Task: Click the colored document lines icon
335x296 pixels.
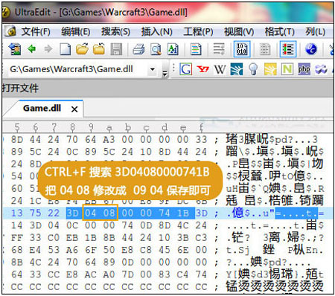Action: (x=196, y=49)
